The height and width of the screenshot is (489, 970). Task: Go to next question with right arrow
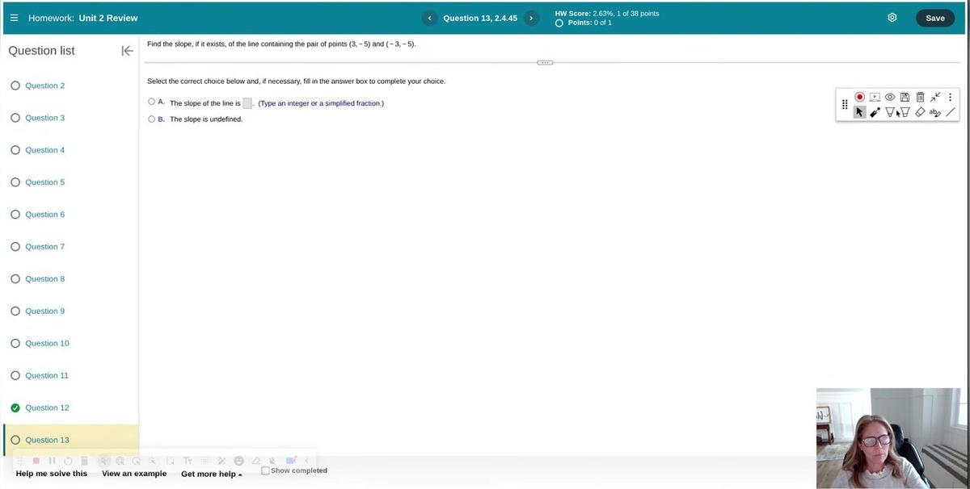[531, 18]
